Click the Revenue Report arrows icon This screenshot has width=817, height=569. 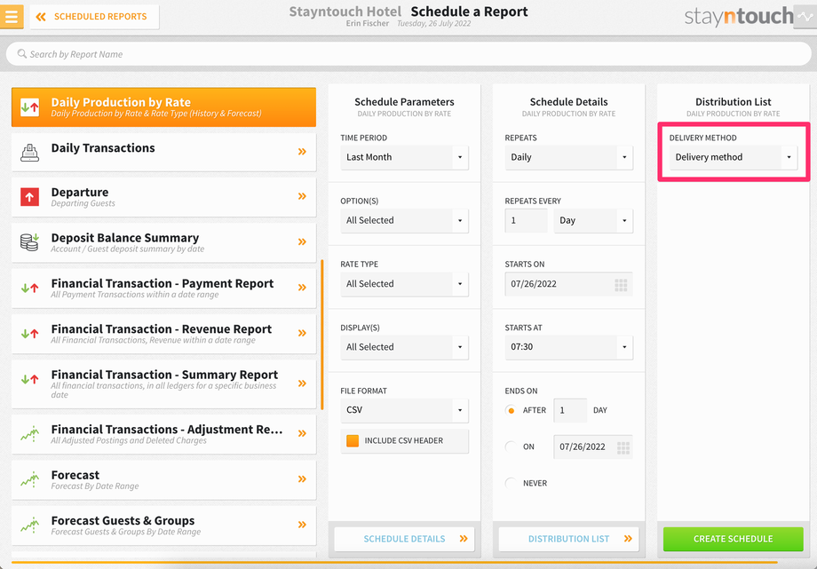[x=29, y=334]
